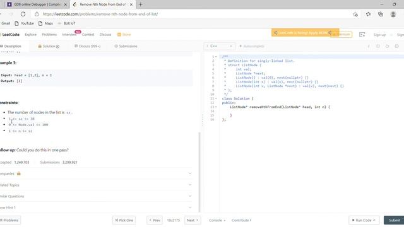Click the Companies lock icon
404x227 pixels.
(x=18, y=174)
